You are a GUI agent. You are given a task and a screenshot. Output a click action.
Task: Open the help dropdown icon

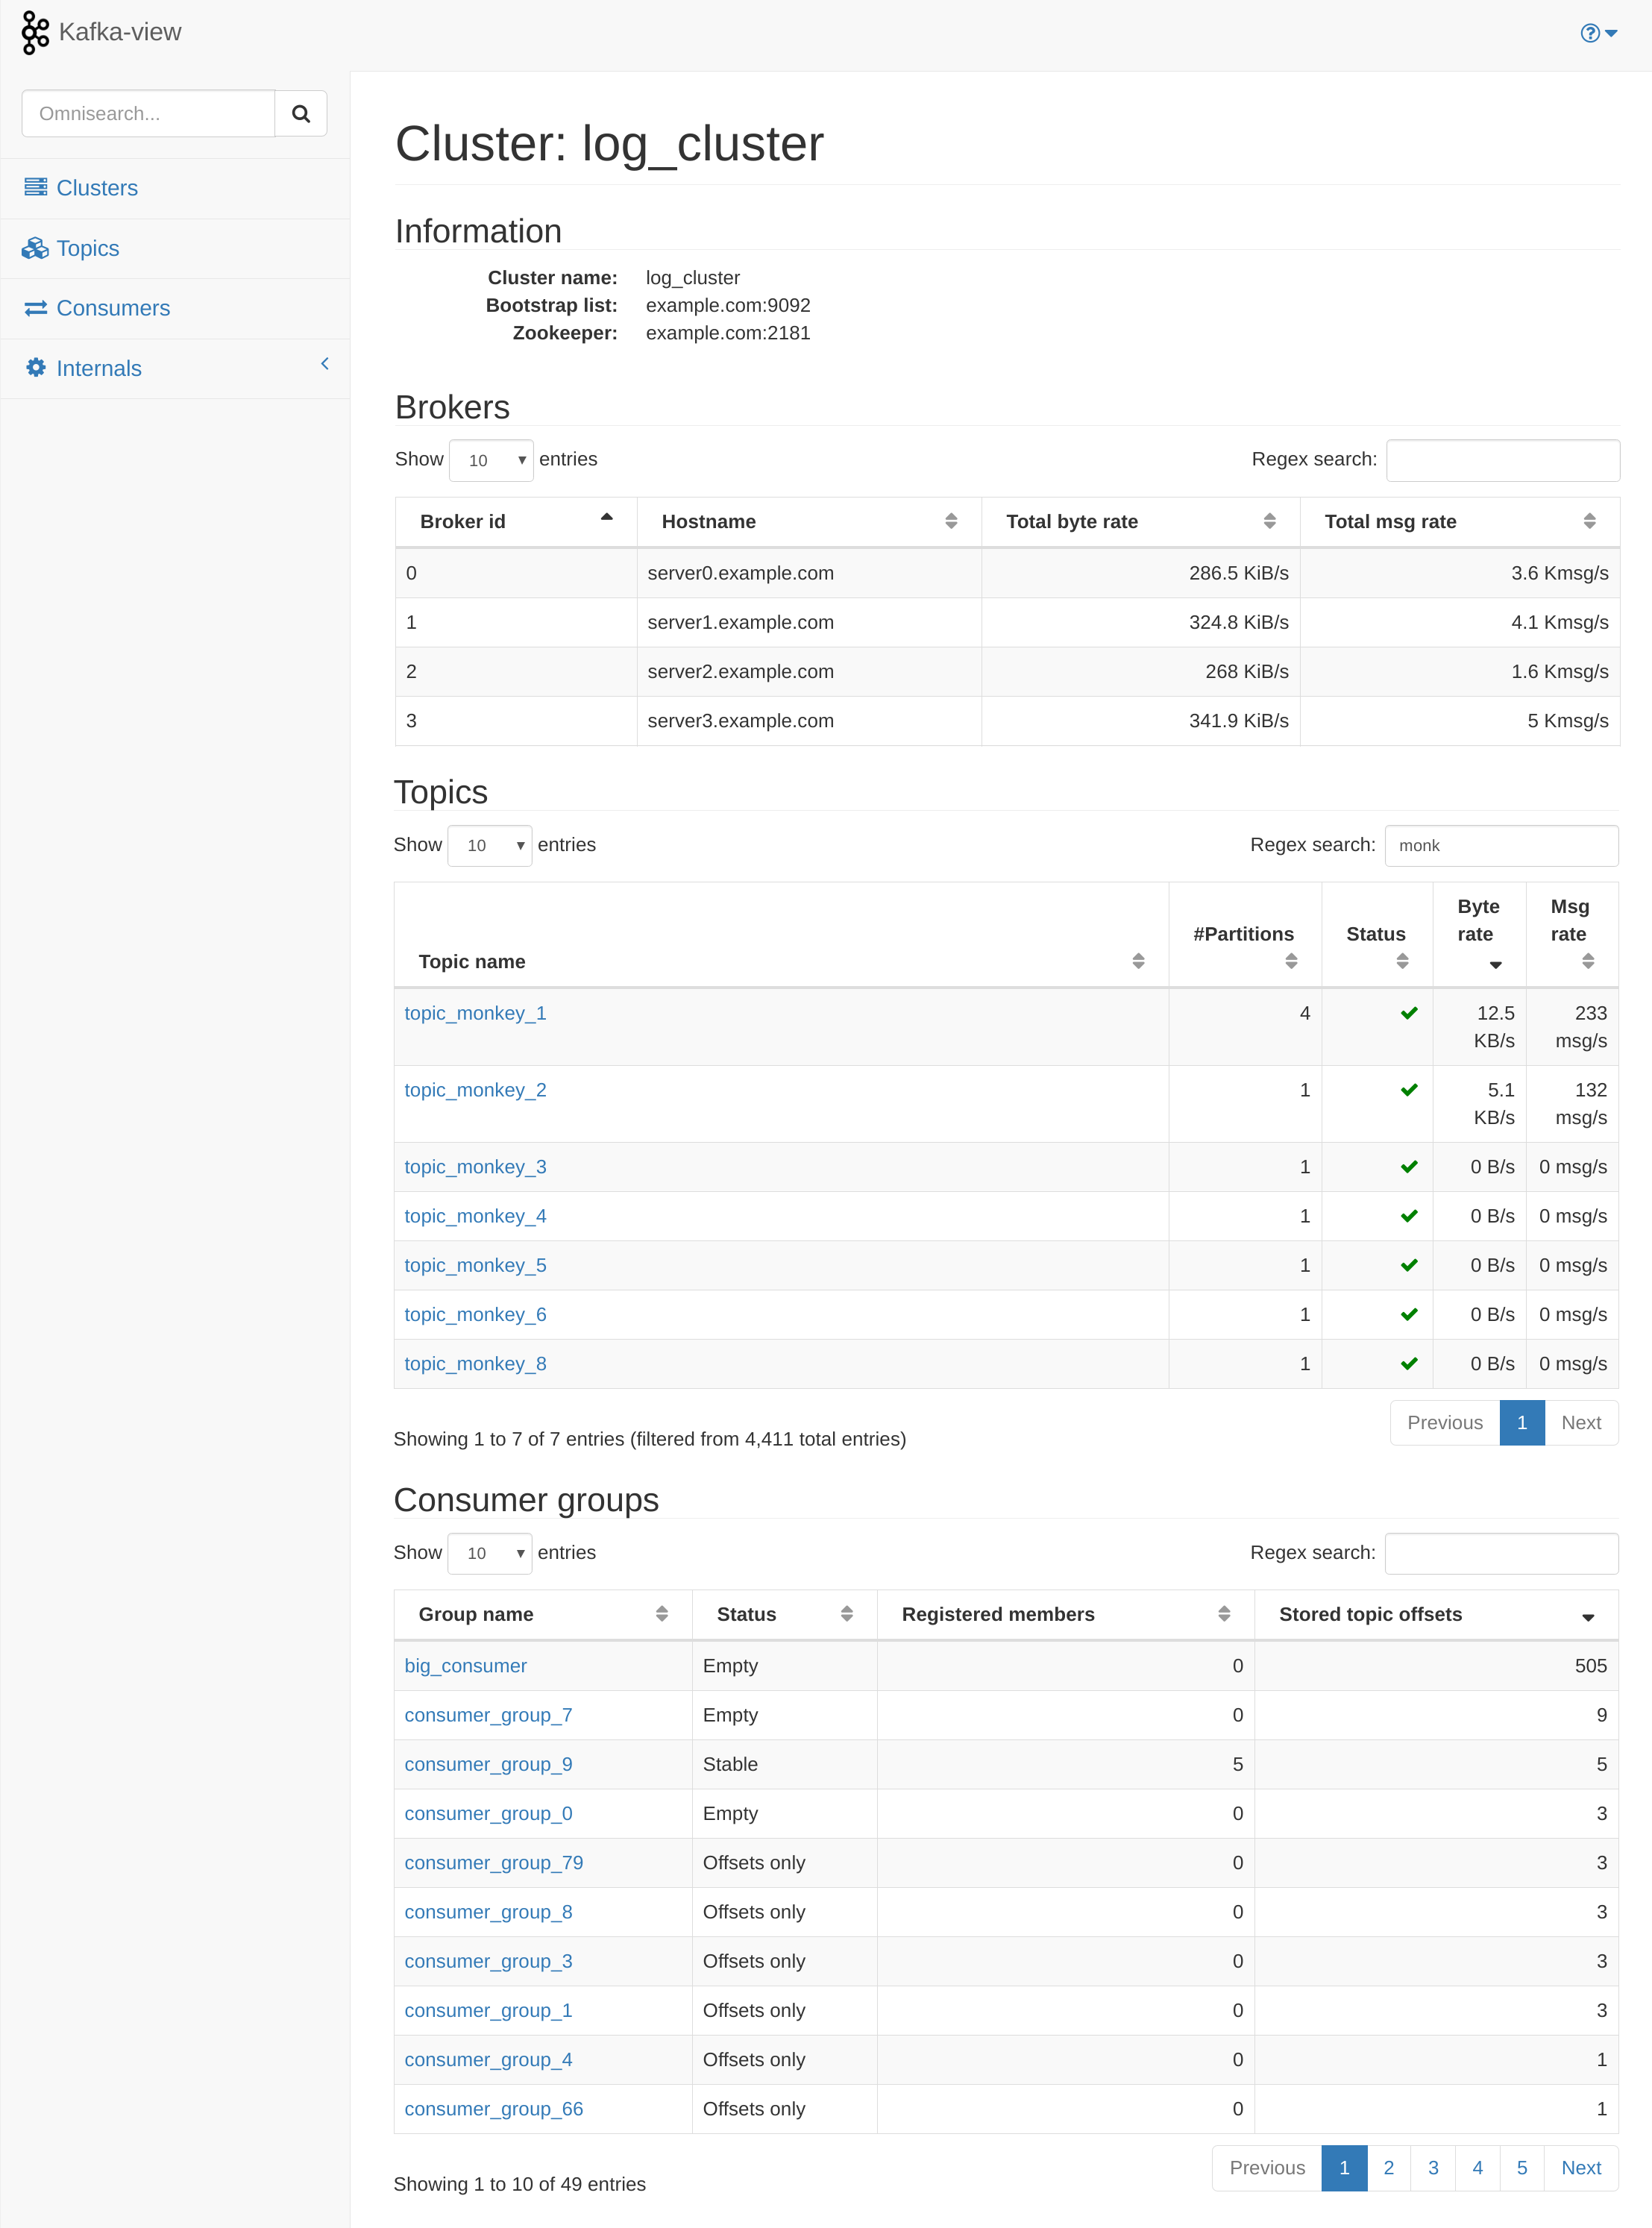pos(1597,33)
